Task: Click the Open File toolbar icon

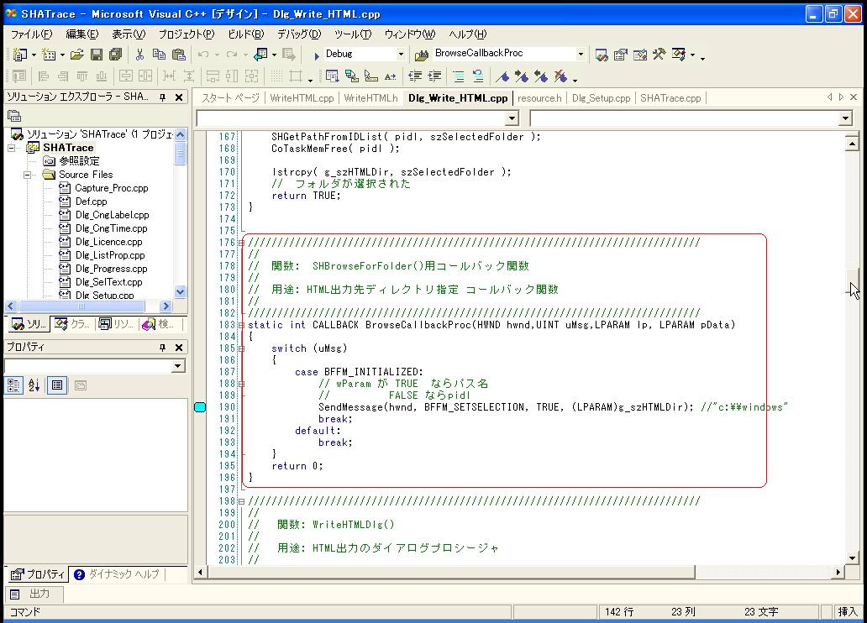Action: (x=76, y=55)
